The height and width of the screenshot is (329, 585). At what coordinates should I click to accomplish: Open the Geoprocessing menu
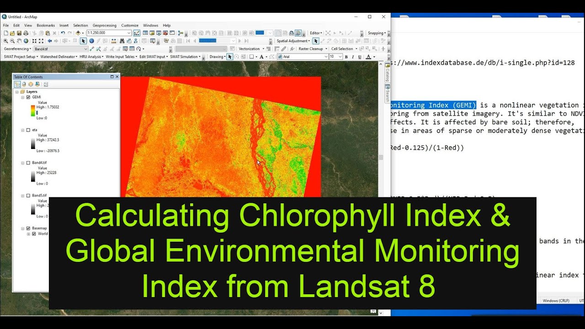[105, 26]
